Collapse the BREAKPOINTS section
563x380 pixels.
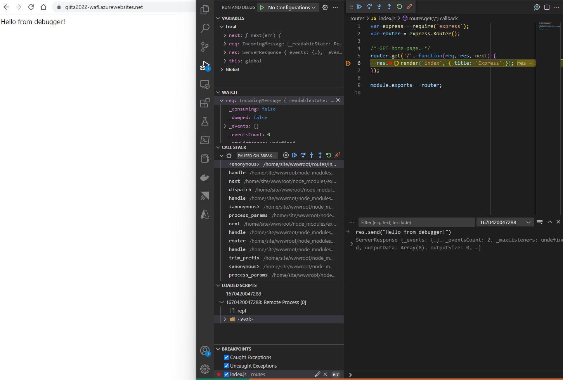pos(279,349)
